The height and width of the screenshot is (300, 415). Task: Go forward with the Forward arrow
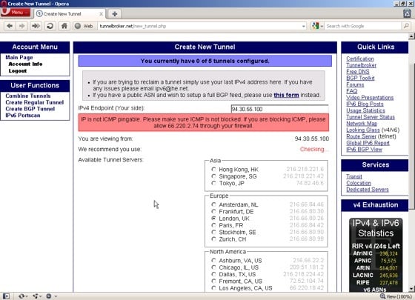pyautogui.click(x=22, y=26)
